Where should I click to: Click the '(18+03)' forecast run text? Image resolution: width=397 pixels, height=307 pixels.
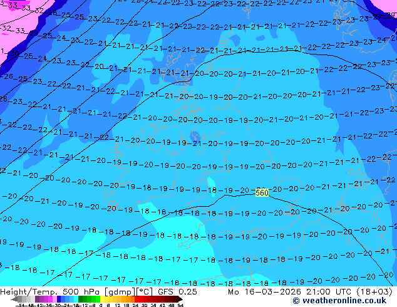click(x=374, y=291)
